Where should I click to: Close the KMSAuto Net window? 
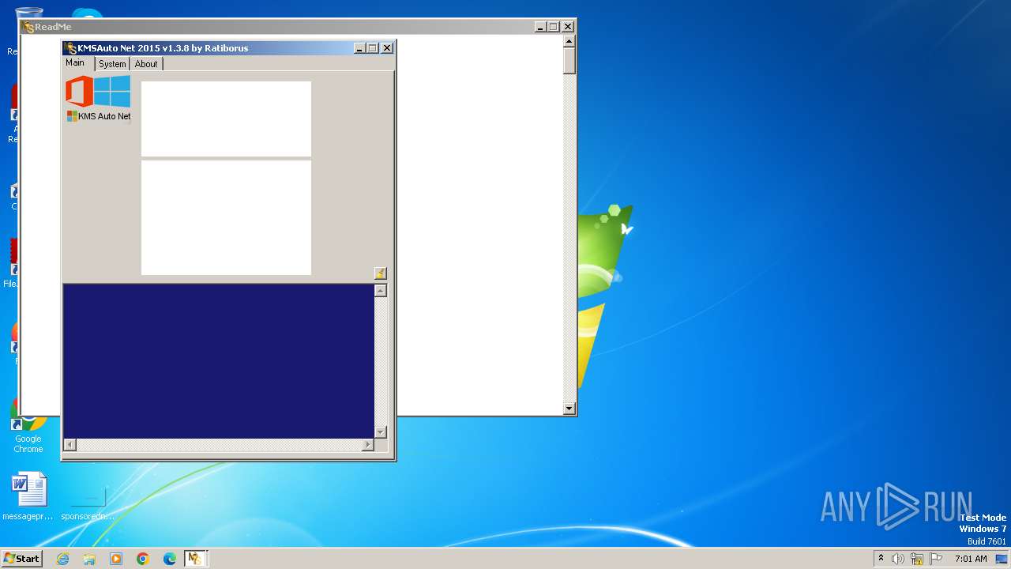[387, 48]
